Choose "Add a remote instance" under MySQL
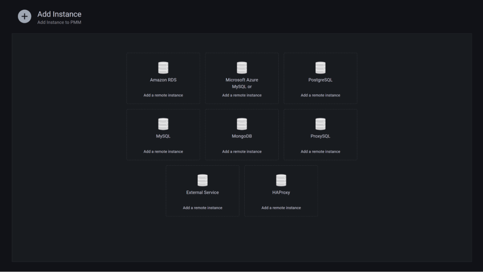 tap(163, 152)
